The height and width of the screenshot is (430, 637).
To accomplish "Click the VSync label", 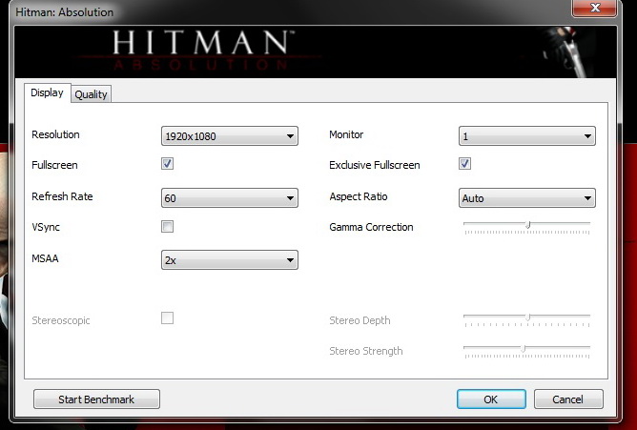I will point(46,227).
